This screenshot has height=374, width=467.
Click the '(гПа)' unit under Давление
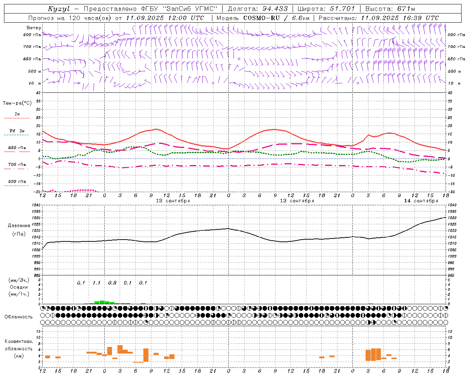(x=19, y=234)
